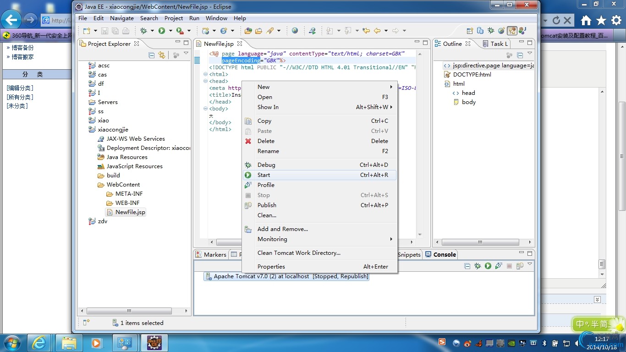The width and height of the screenshot is (626, 352).
Task: Click the Windows Start button
Action: click(11, 342)
